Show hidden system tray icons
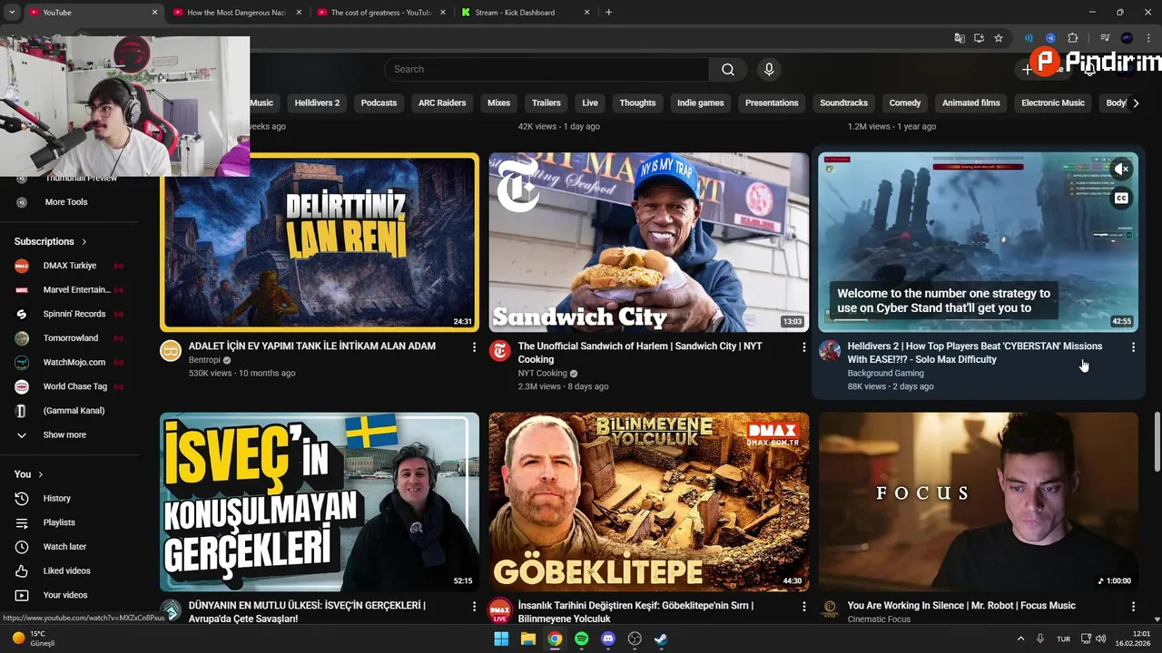1162x653 pixels. click(x=1020, y=638)
